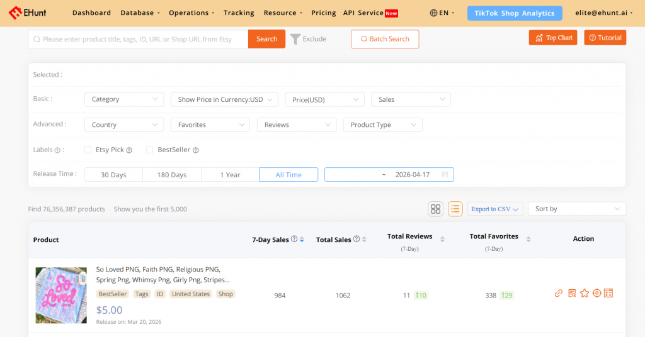The image size is (645, 337).
Task: Click the help icon beside Total Sales
Action: click(357, 239)
